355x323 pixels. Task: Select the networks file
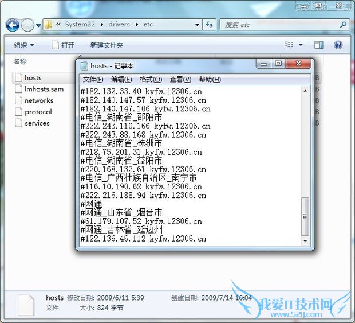point(39,100)
